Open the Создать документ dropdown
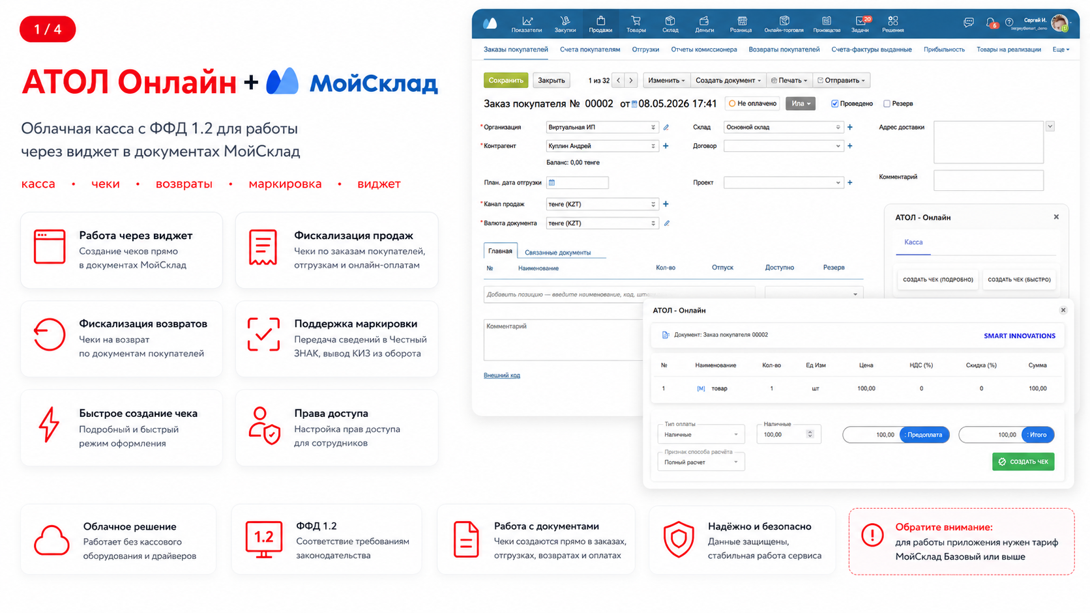Image resolution: width=1090 pixels, height=613 pixels. 728,80
